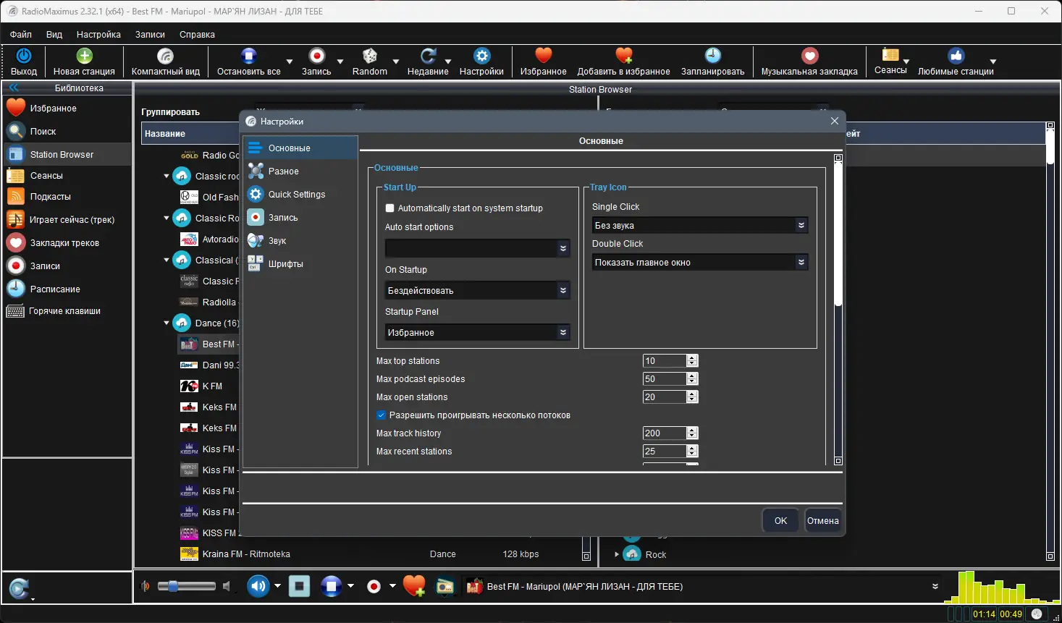
Task: Click the player mute speaker button
Action: tap(258, 586)
